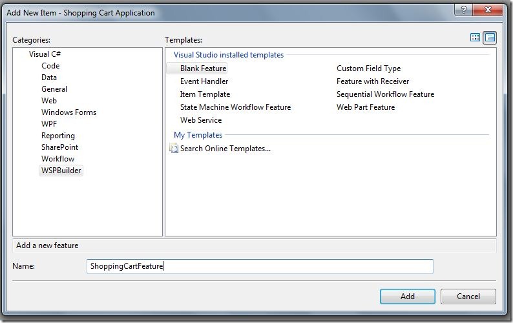Viewport: 513px width, 323px height.
Task: Click the Name input field
Action: (260, 266)
